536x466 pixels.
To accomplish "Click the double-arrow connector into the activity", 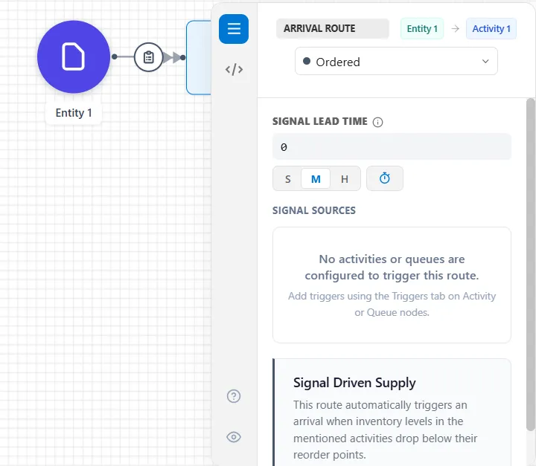I will [172, 57].
